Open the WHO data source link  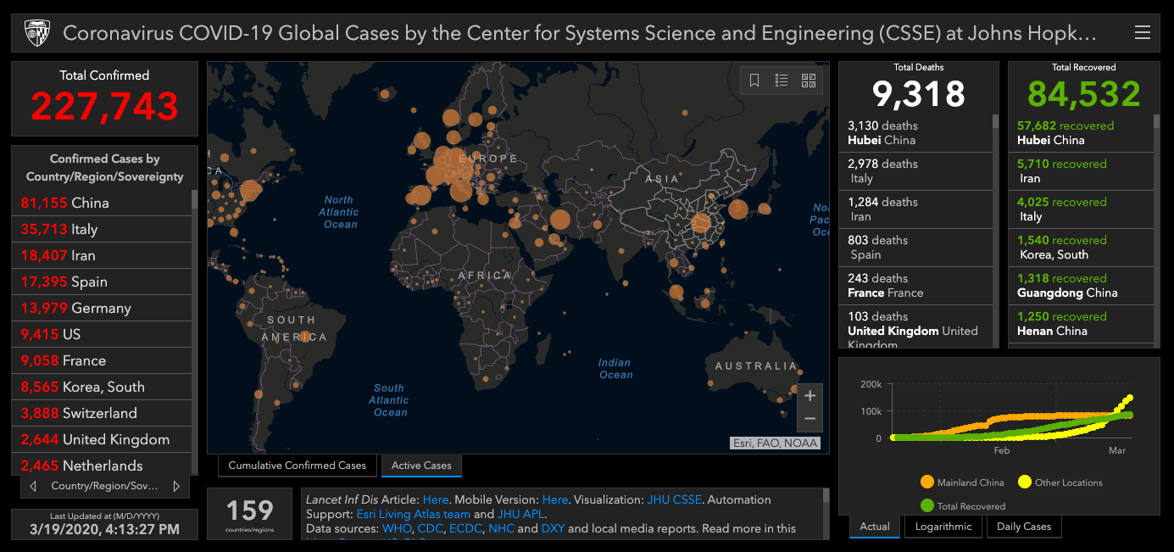[397, 528]
